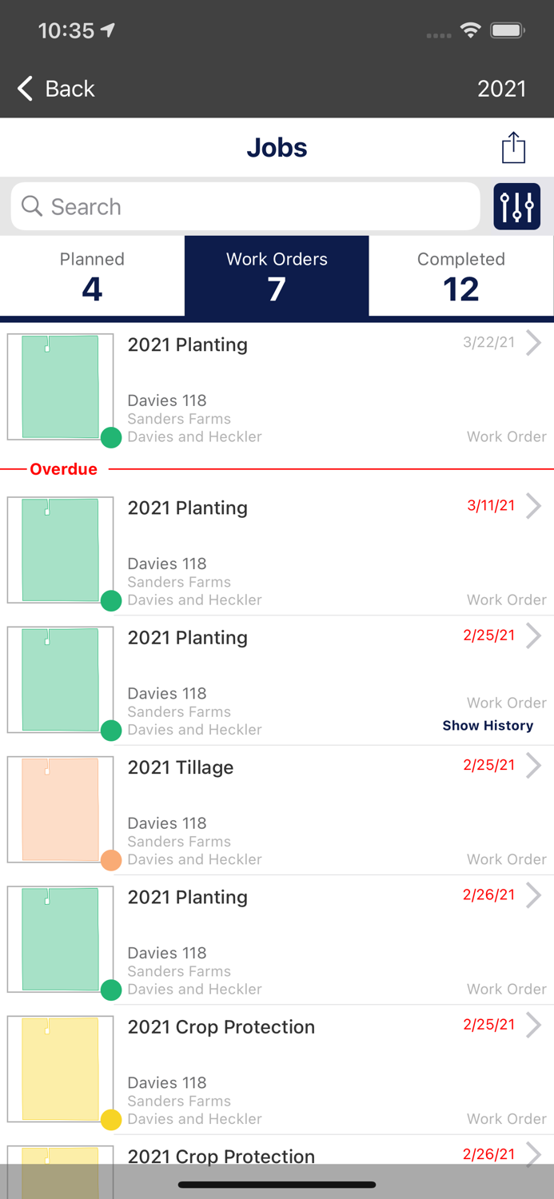Open the filter settings icon
554x1199 pixels.
[x=517, y=206]
